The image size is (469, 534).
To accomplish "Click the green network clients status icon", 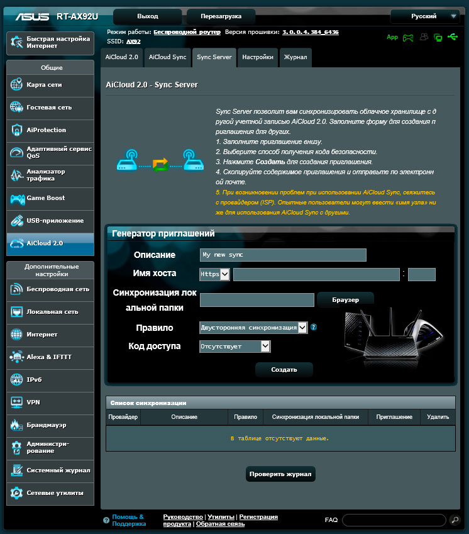I will coord(438,38).
